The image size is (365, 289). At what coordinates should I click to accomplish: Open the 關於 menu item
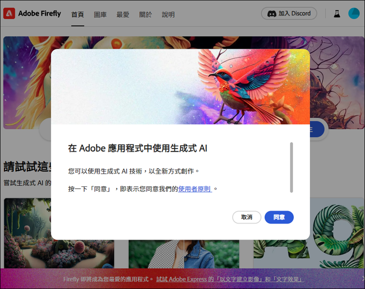(146, 15)
